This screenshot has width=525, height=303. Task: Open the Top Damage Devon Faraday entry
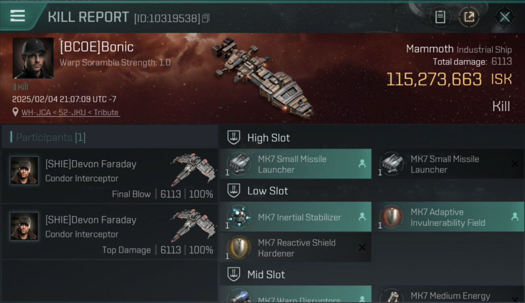[x=110, y=232]
